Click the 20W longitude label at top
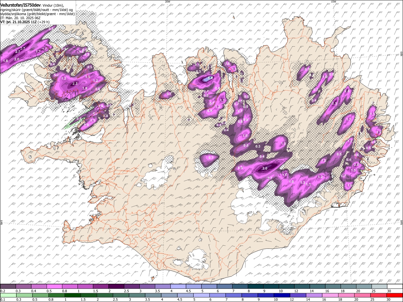This screenshot has width=403, height=302. point(167,1)
